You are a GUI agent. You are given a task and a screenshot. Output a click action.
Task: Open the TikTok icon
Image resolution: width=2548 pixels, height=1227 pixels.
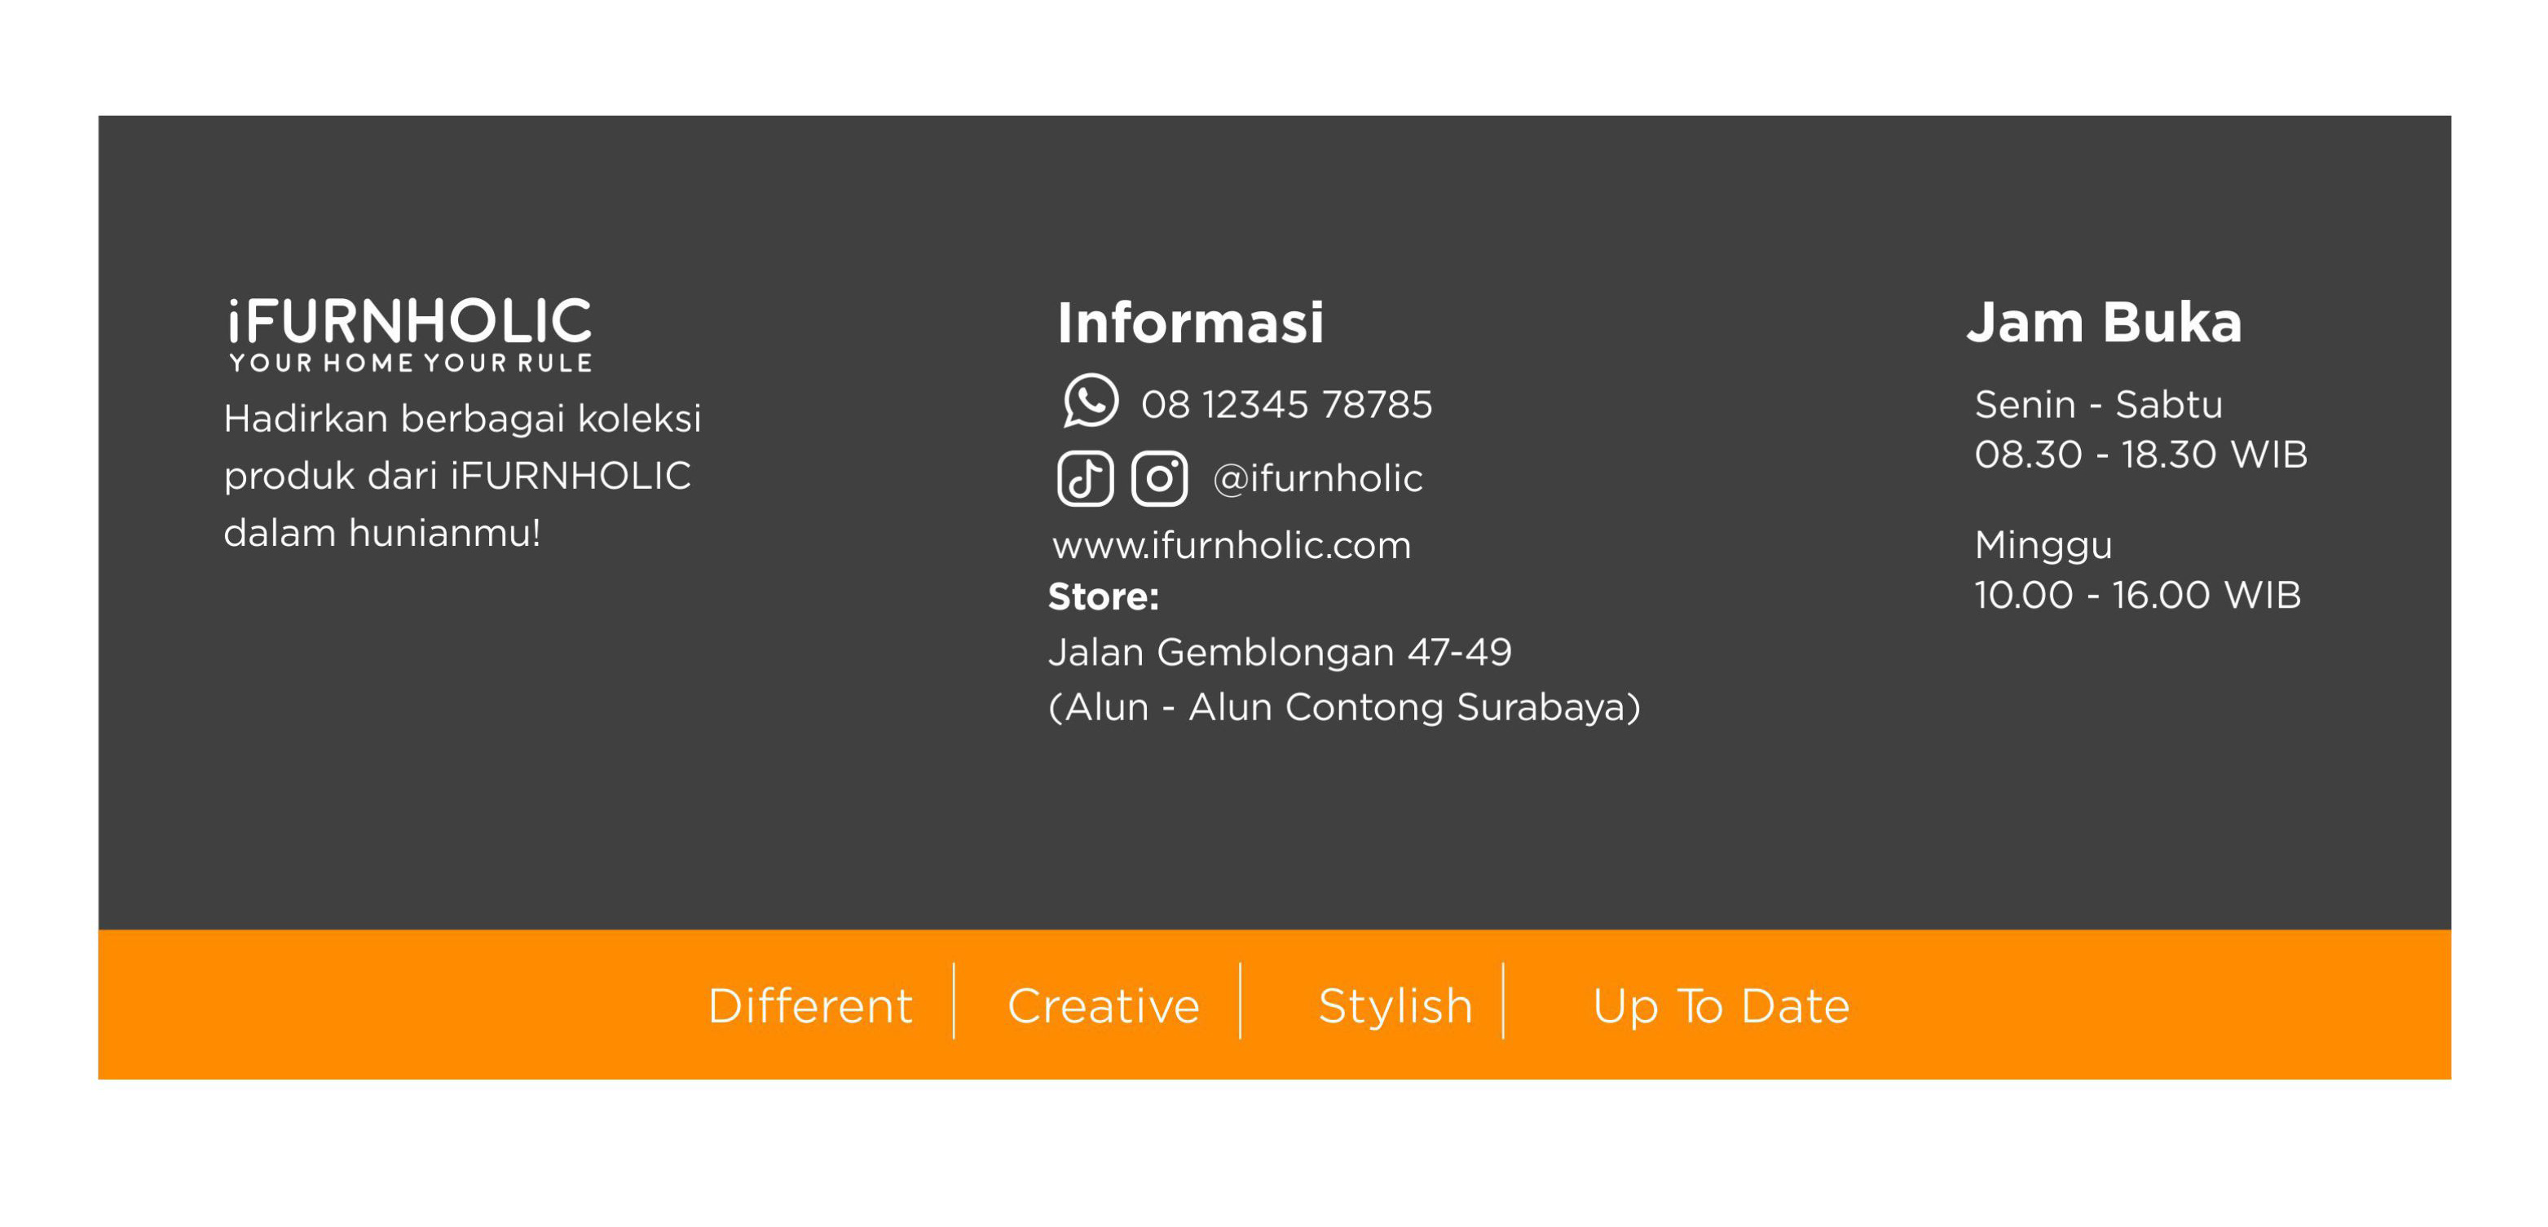[x=1085, y=478]
